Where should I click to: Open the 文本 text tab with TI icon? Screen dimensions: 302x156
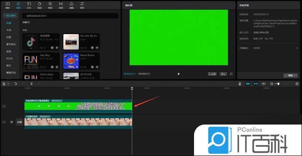(x=29, y=6)
